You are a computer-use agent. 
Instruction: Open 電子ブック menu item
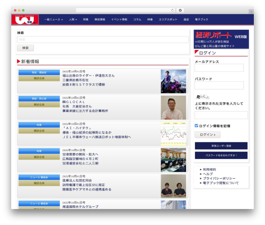click(x=201, y=20)
